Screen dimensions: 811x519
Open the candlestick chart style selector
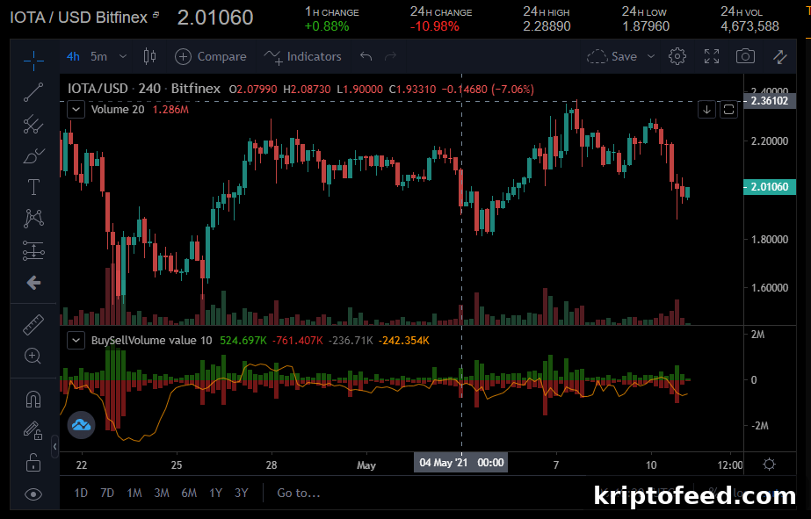[149, 56]
